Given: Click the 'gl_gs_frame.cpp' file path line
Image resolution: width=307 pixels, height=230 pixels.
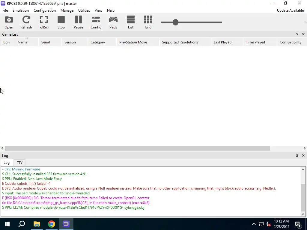Looking at the screenshot, I should 76,203.
